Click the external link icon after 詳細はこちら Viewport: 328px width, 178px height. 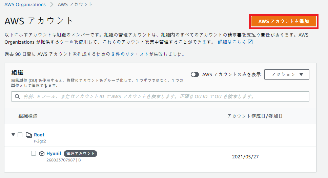point(250,42)
